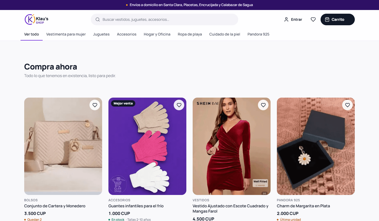Screen dimensions: 379x221
Task: Favorite the Charm de Margarita product
Action: [347, 105]
